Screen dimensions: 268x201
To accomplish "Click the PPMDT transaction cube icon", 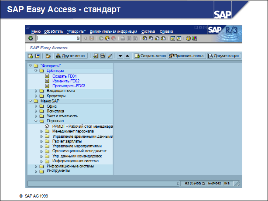I will [x=47, y=126].
